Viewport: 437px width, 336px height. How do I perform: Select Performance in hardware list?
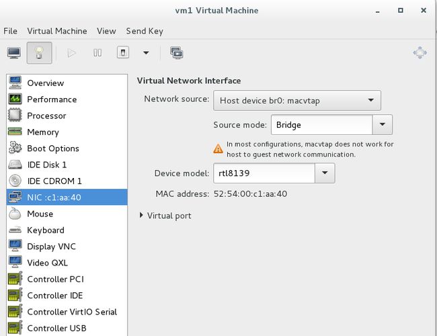[x=67, y=99]
